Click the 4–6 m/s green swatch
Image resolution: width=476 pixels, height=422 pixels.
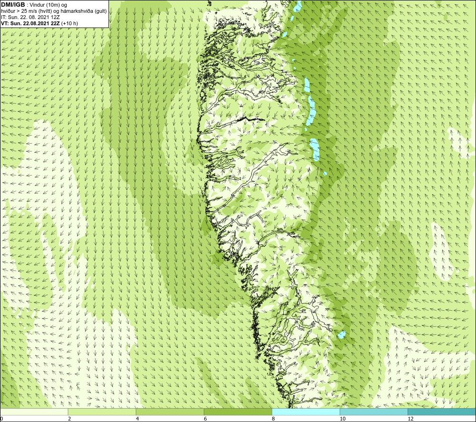coord(170,412)
